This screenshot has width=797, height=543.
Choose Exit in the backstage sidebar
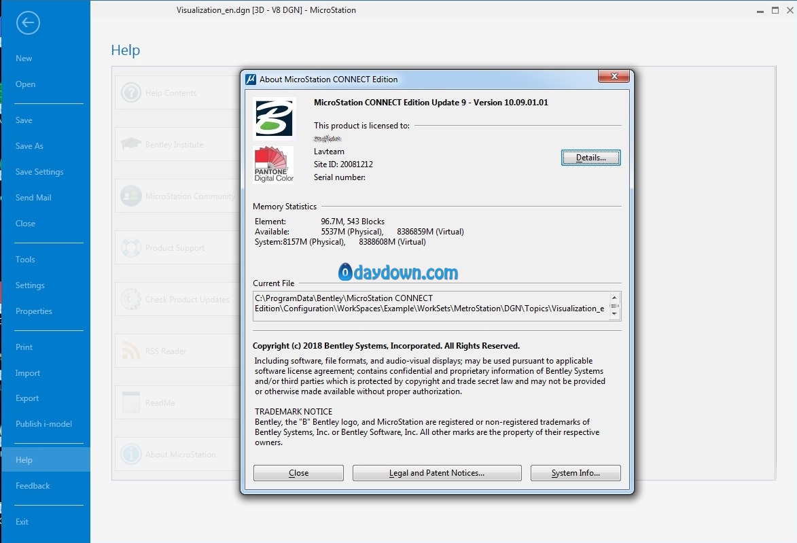(22, 522)
